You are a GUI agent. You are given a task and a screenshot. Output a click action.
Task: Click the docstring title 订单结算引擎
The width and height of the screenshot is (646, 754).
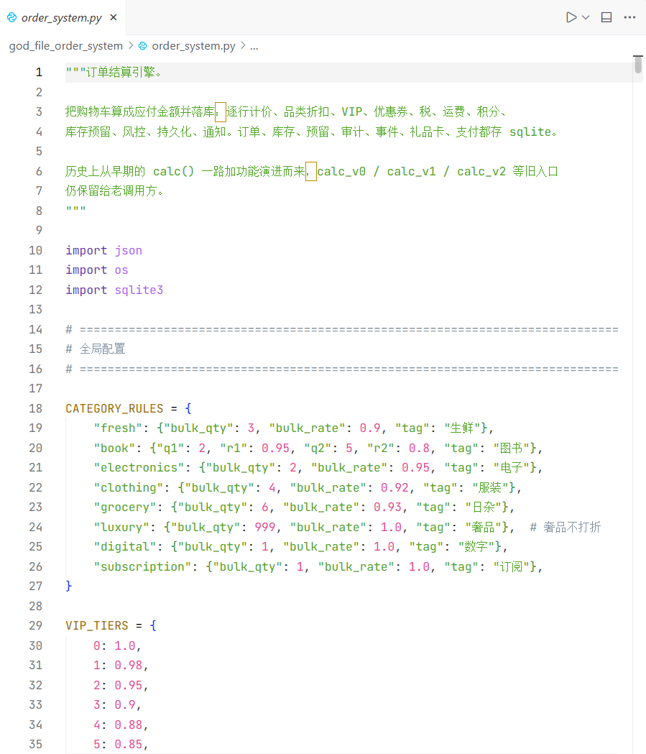tap(120, 72)
